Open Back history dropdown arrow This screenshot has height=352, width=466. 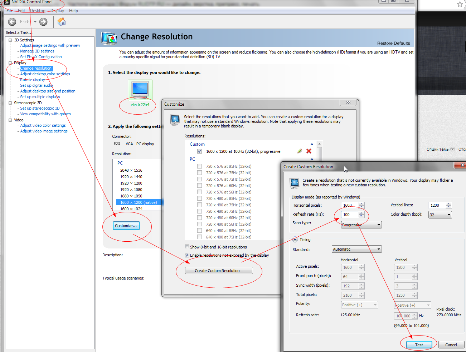coord(35,22)
